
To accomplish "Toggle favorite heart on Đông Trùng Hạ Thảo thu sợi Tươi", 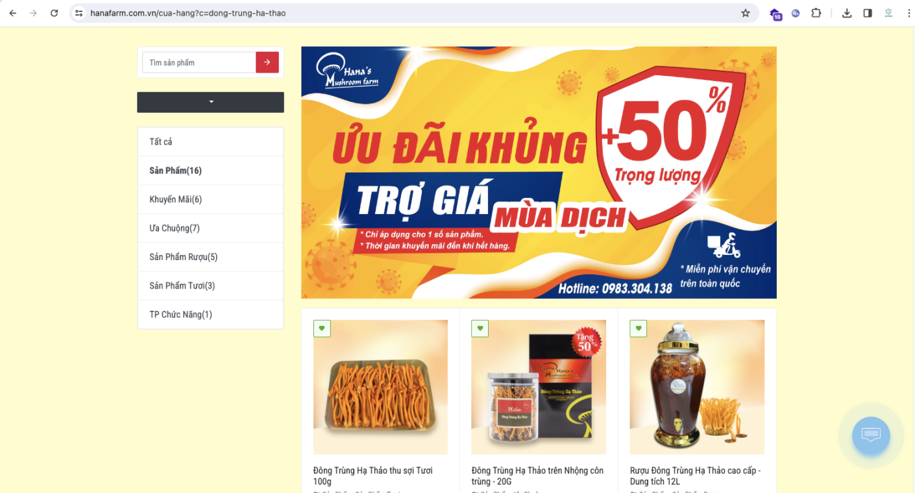I will pos(322,328).
